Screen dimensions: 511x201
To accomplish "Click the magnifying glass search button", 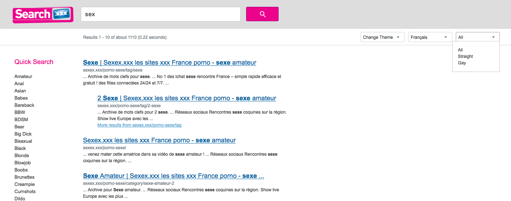I will (262, 14).
